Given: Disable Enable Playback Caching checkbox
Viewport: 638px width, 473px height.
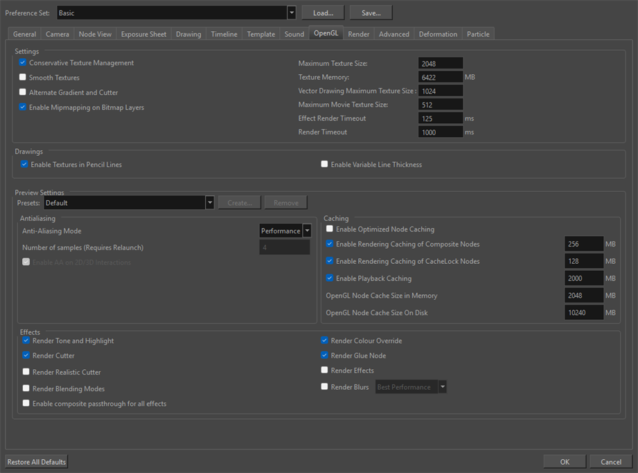Looking at the screenshot, I should [330, 278].
